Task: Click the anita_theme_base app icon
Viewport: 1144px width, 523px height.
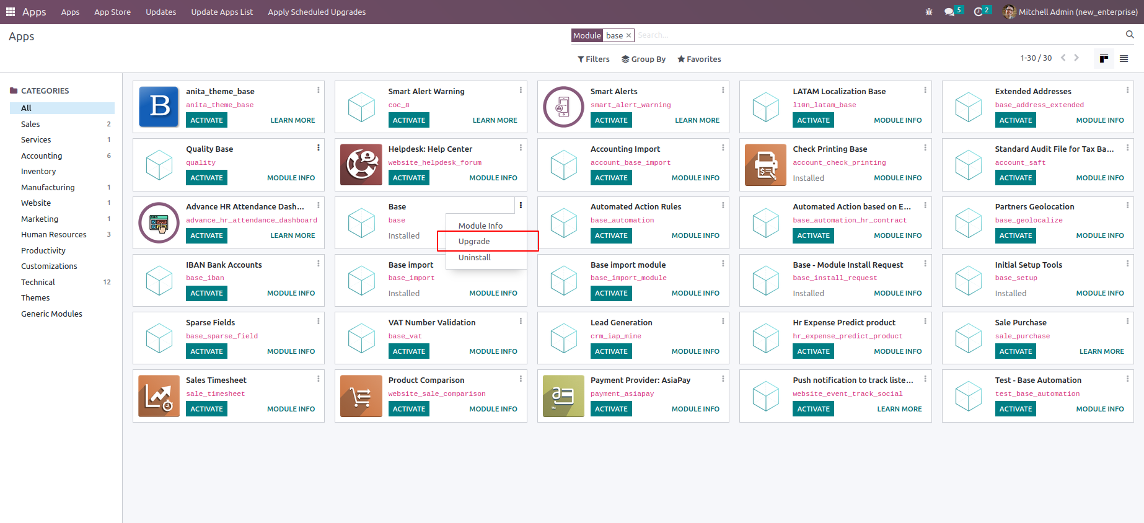Action: 159,107
